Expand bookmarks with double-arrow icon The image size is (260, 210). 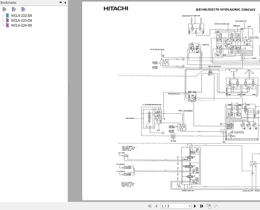click(61, 2)
